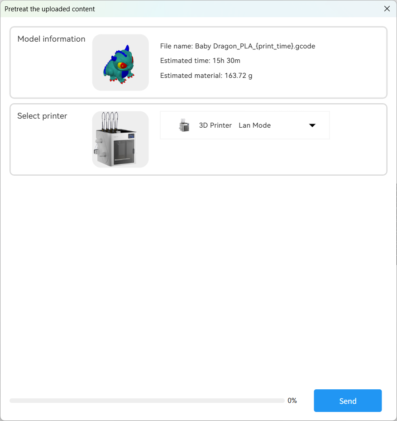This screenshot has height=421, width=397.
Task: Click the dragon's yellow eye in the preview
Action: (x=122, y=66)
